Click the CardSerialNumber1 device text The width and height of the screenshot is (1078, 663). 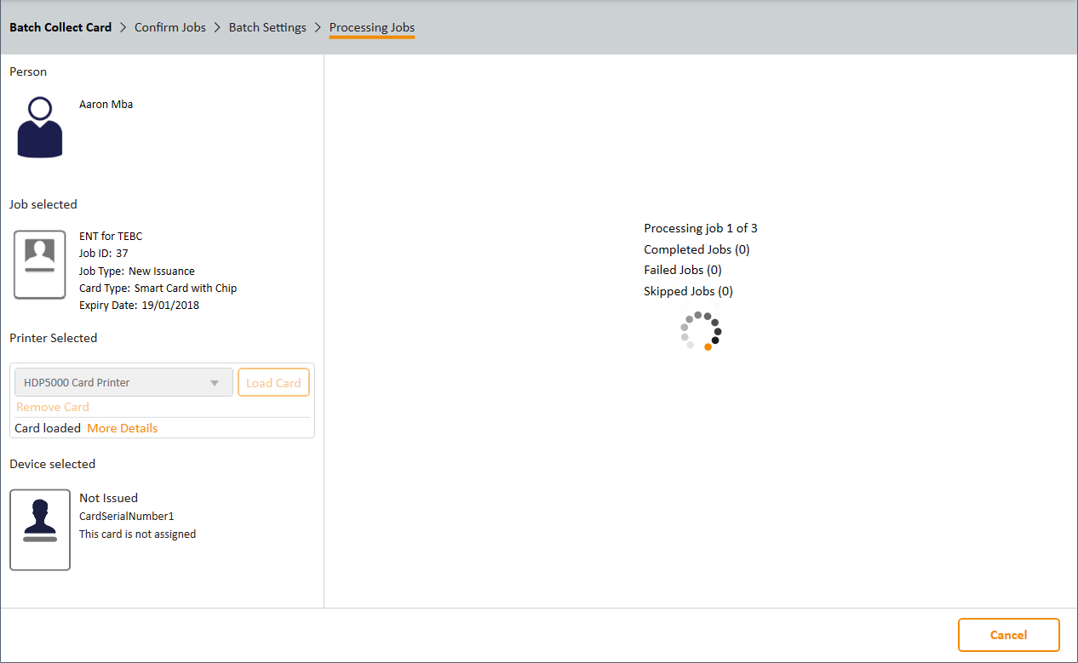[127, 516]
